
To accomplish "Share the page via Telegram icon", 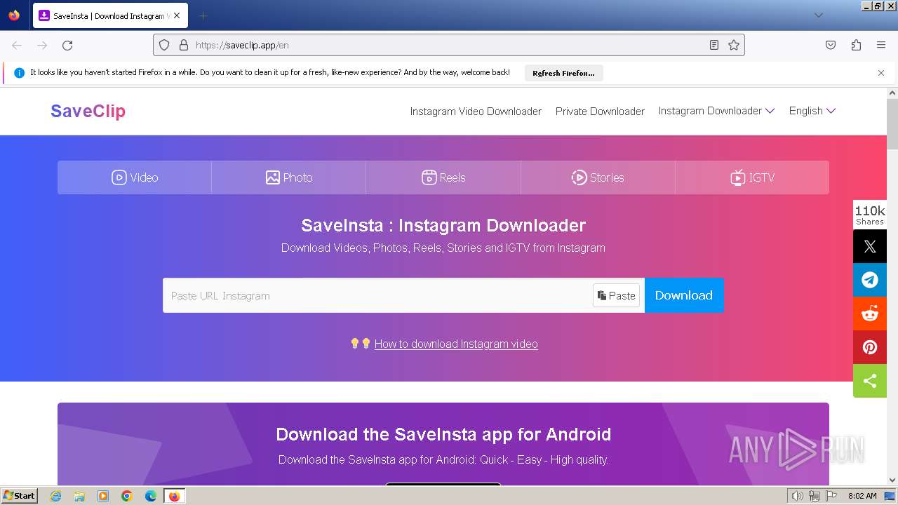I will click(870, 280).
